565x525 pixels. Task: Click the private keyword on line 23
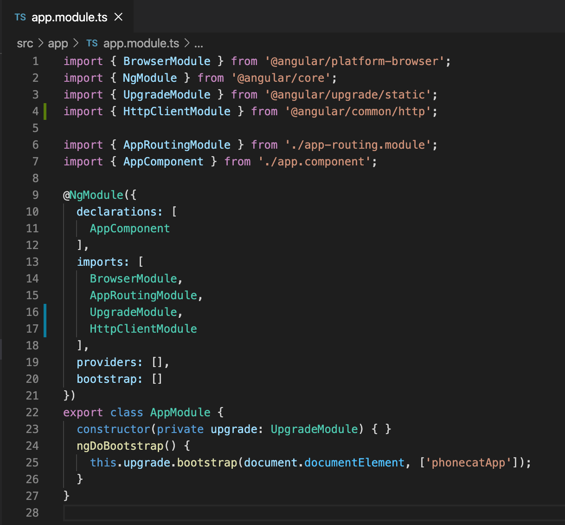point(180,429)
